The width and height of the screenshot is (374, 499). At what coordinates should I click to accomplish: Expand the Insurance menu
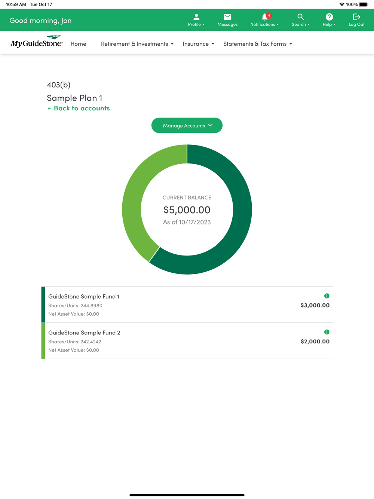[199, 44]
